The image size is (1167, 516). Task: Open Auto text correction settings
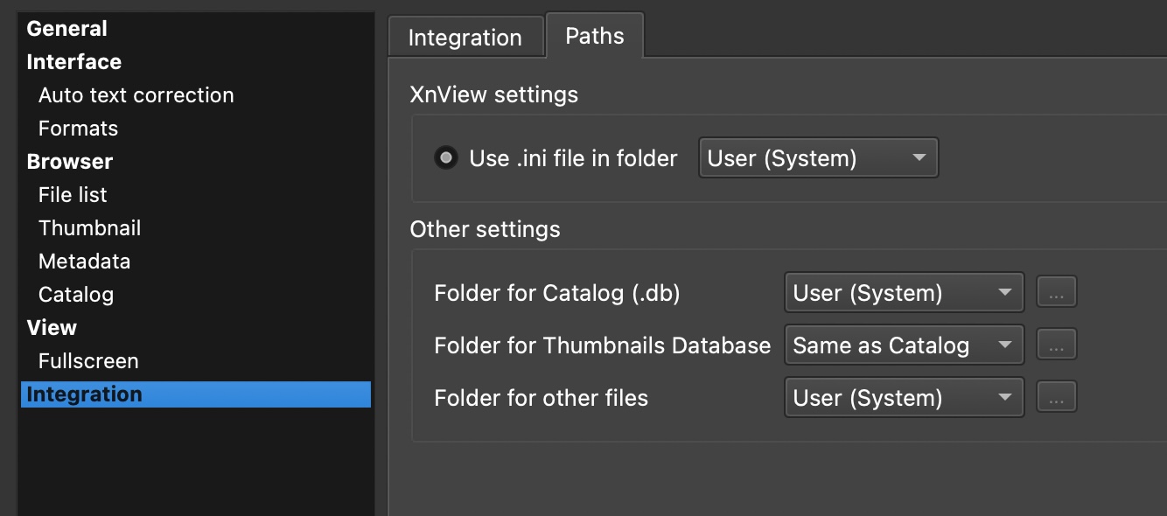click(x=136, y=95)
